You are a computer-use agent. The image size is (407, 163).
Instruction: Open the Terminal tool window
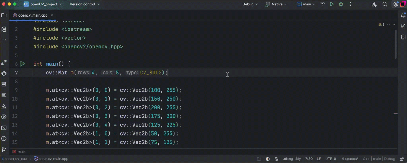[x=4, y=128]
